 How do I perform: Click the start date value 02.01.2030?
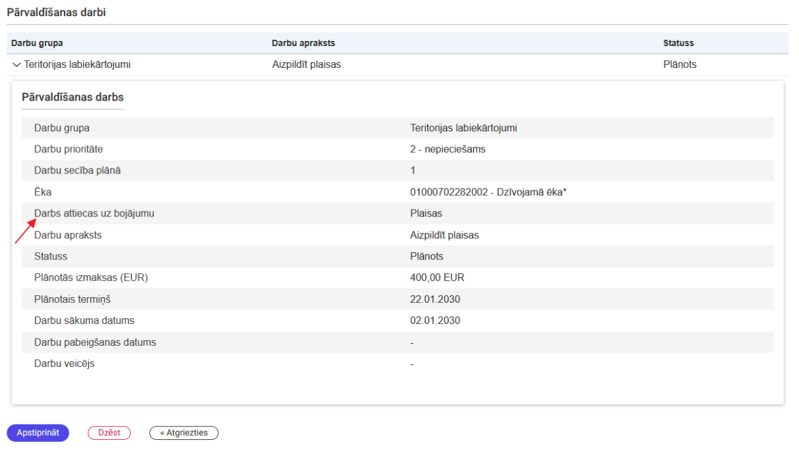click(434, 321)
